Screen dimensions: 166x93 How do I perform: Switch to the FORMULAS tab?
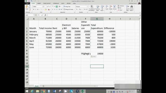pos(56,3)
